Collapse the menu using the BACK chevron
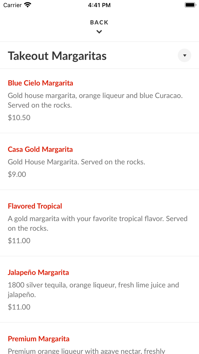 tap(99, 32)
